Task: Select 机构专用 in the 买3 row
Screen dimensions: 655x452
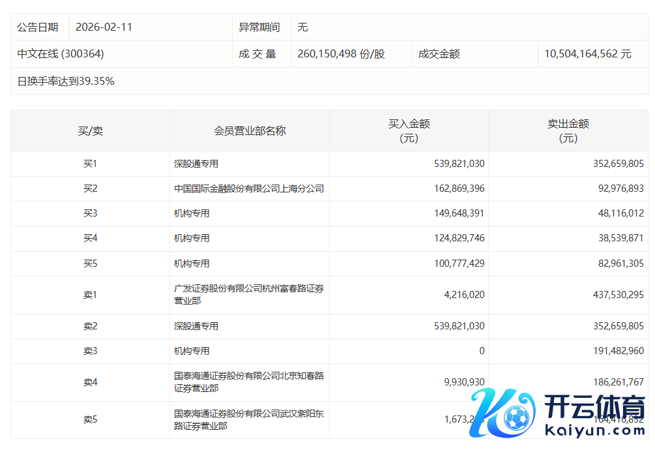Action: [192, 214]
